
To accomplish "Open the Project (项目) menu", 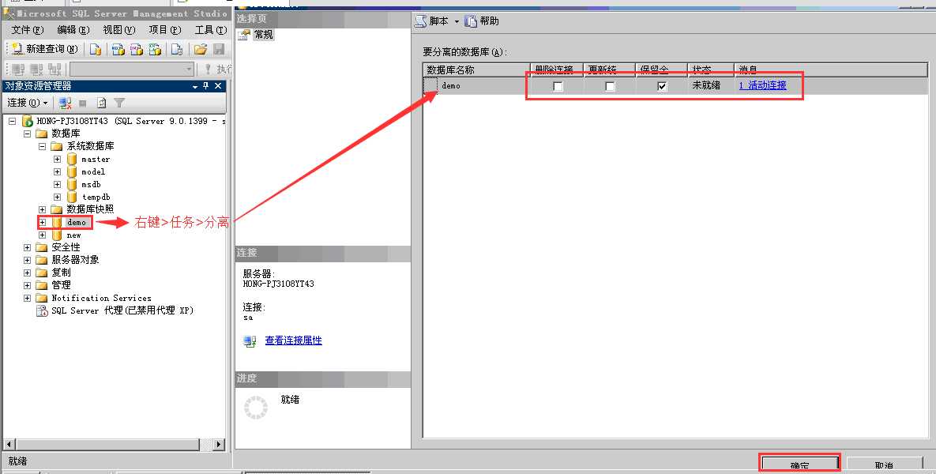I will point(165,30).
